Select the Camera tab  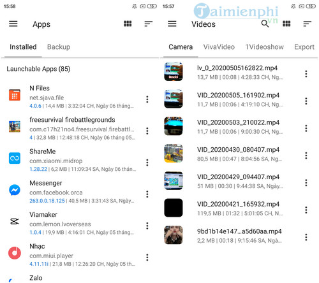[181, 47]
